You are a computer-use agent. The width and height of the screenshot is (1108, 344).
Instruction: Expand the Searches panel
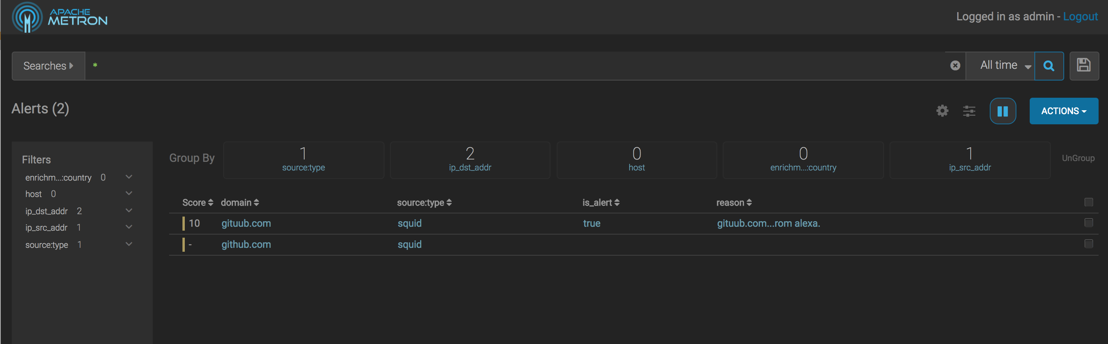(x=48, y=66)
